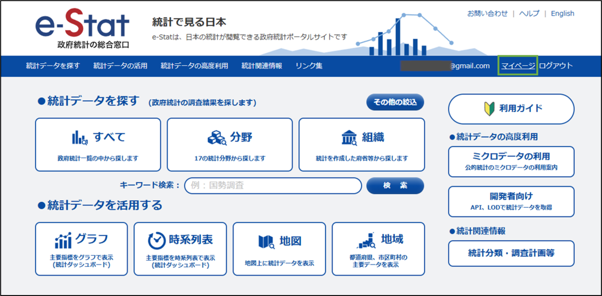Open 地域 for prefecture and municipality data
This screenshot has height=296, width=602.
378,248
